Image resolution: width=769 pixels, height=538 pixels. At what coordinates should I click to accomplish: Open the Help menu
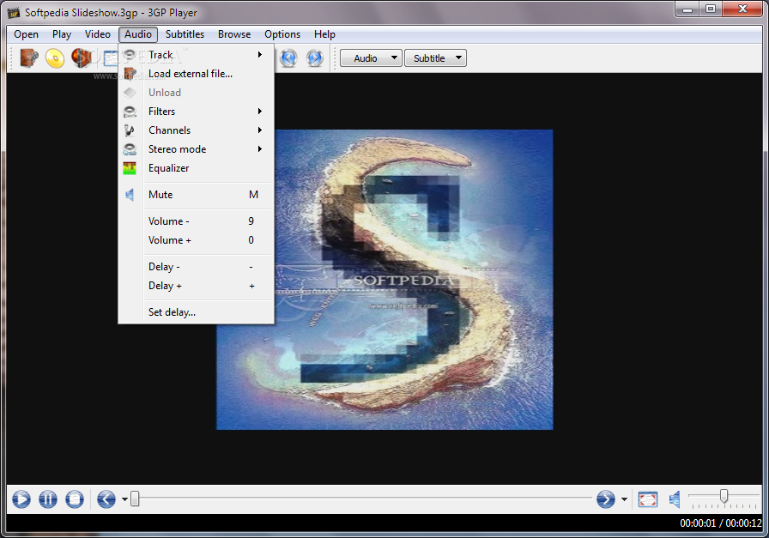[324, 34]
